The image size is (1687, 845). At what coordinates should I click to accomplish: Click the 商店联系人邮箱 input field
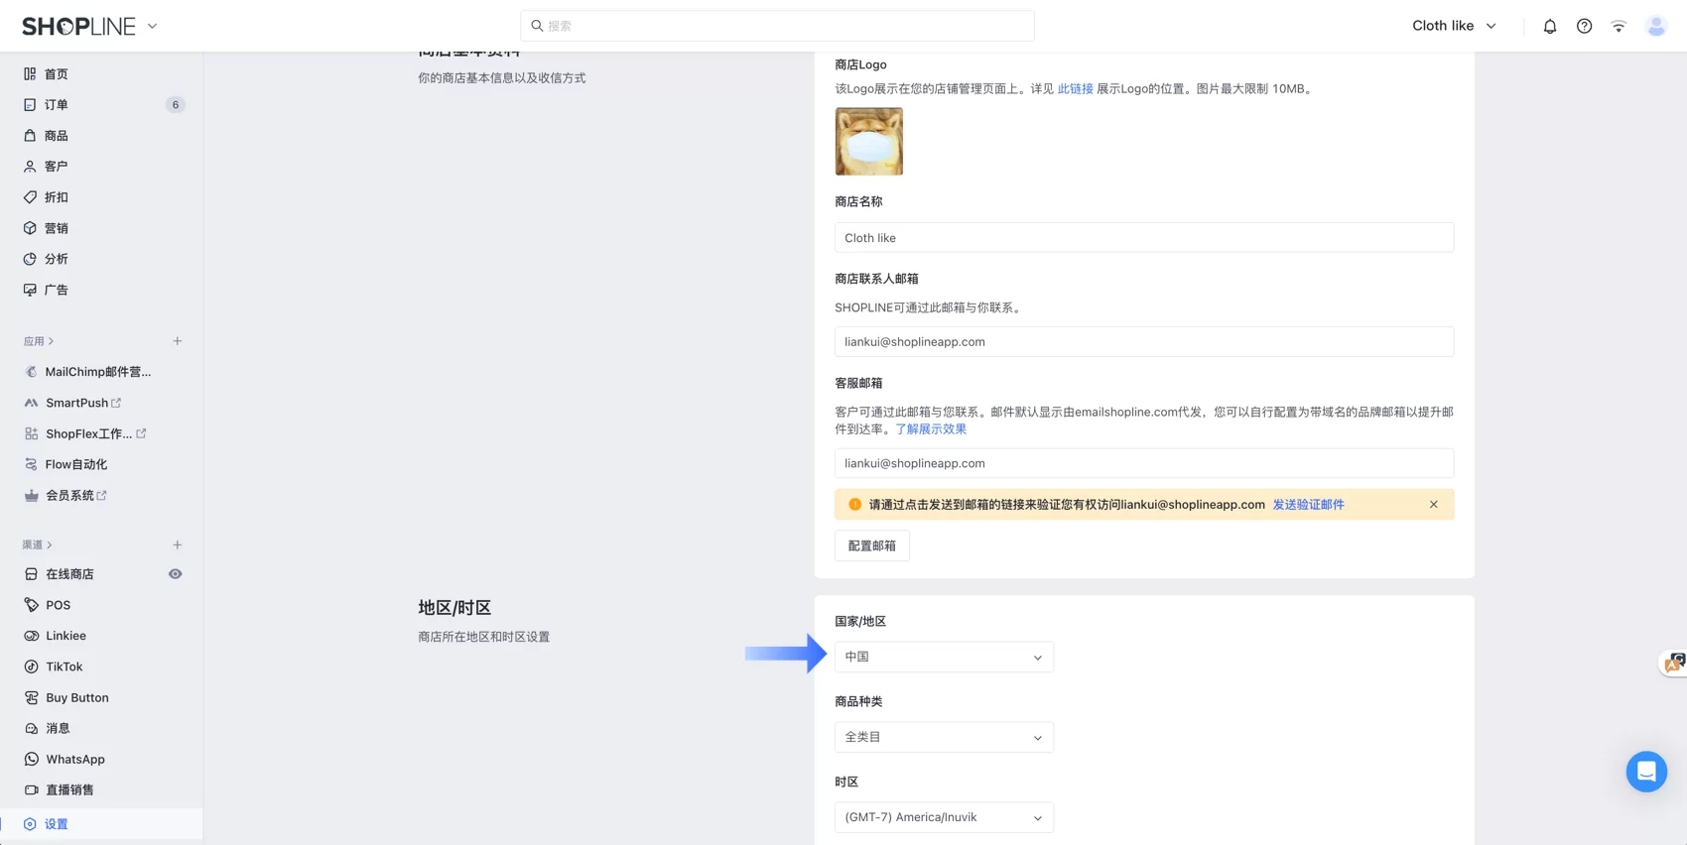(x=1144, y=342)
